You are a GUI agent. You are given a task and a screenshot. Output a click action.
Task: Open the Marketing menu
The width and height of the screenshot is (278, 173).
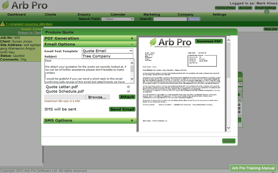[x=152, y=15]
